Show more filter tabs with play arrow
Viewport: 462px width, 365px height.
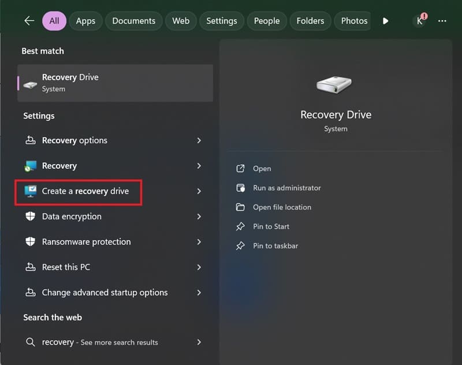point(385,21)
